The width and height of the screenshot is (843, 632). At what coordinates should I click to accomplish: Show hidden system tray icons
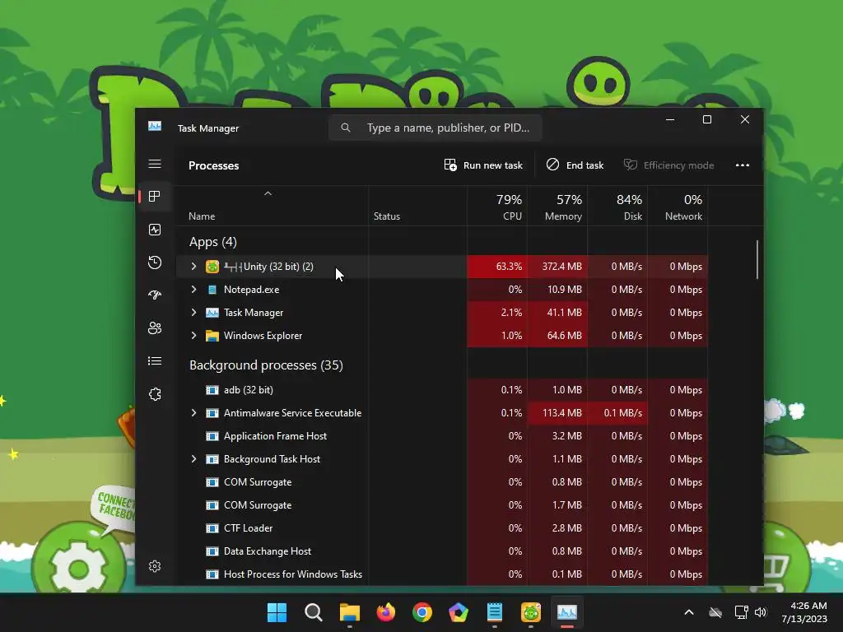tap(689, 612)
